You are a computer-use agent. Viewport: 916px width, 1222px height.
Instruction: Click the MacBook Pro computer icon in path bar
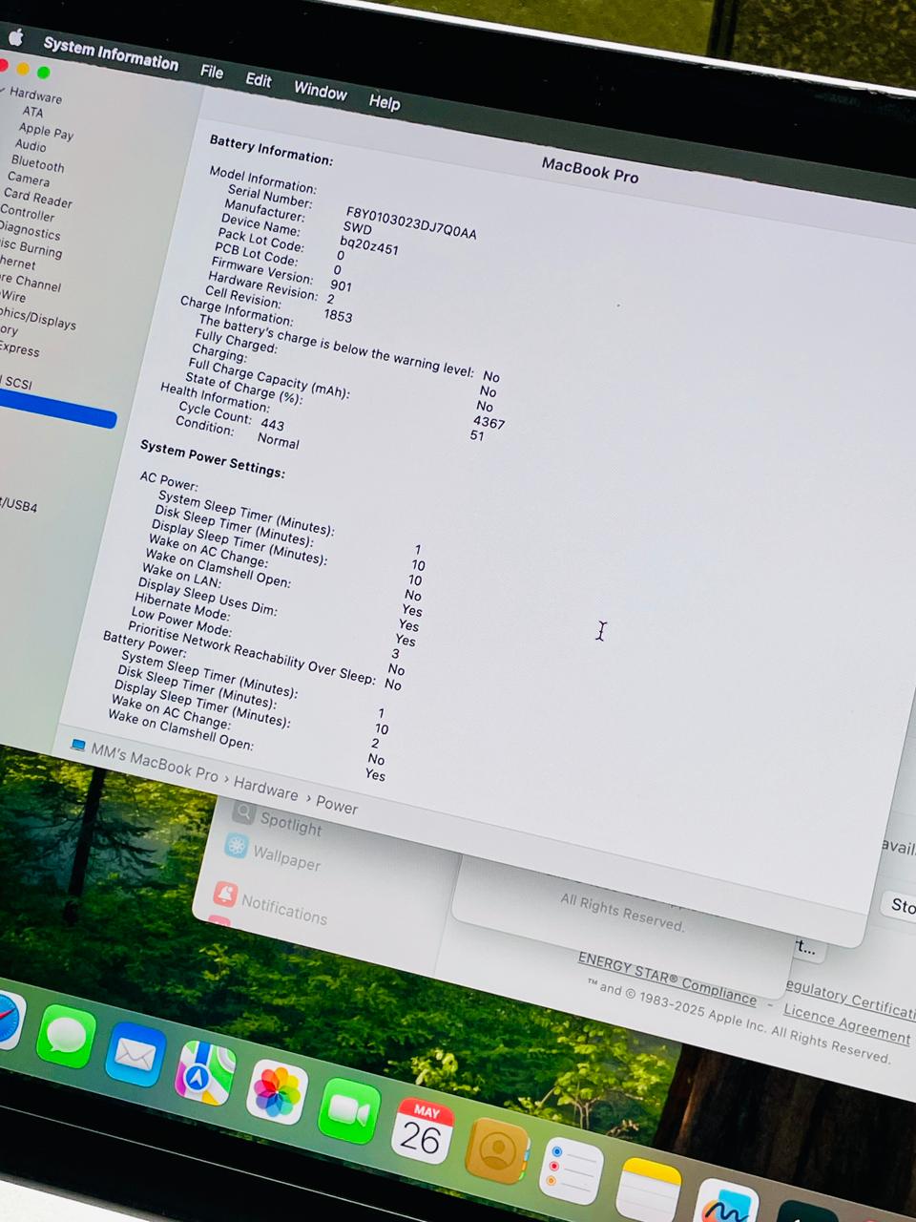tap(78, 745)
